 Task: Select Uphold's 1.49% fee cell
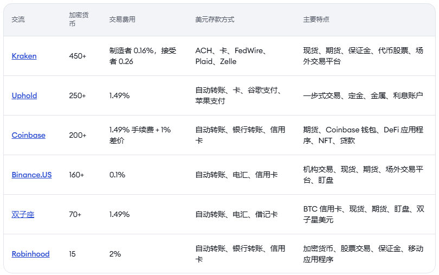point(119,95)
